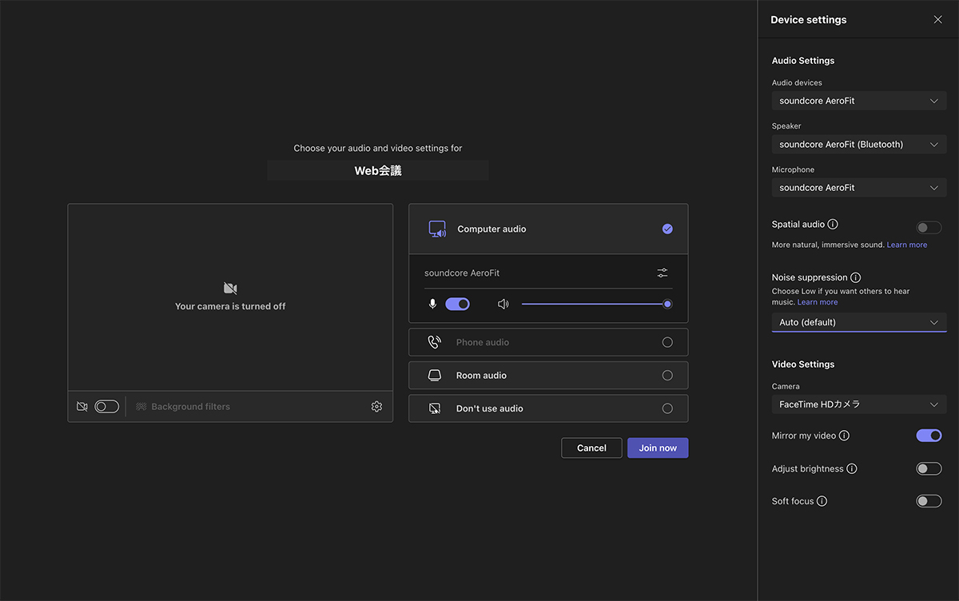Open audio device options sliders icon
The height and width of the screenshot is (601, 959).
[x=663, y=273]
